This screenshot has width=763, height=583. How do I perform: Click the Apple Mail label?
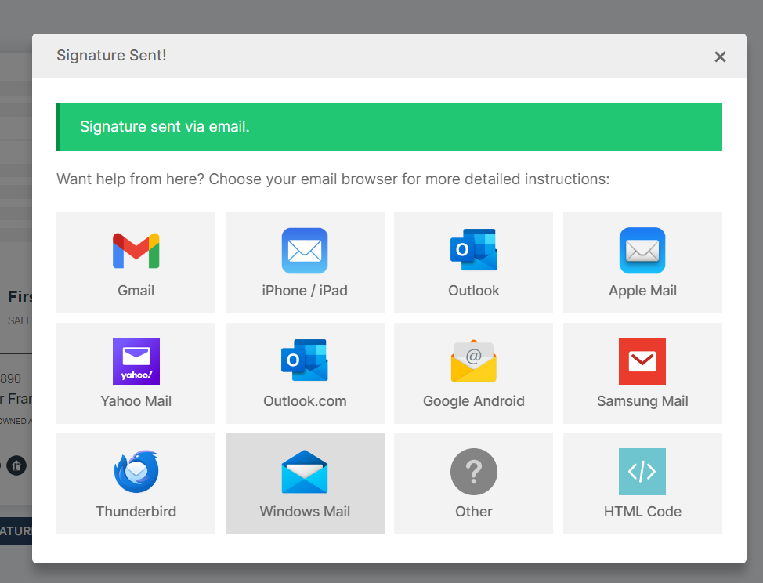642,291
